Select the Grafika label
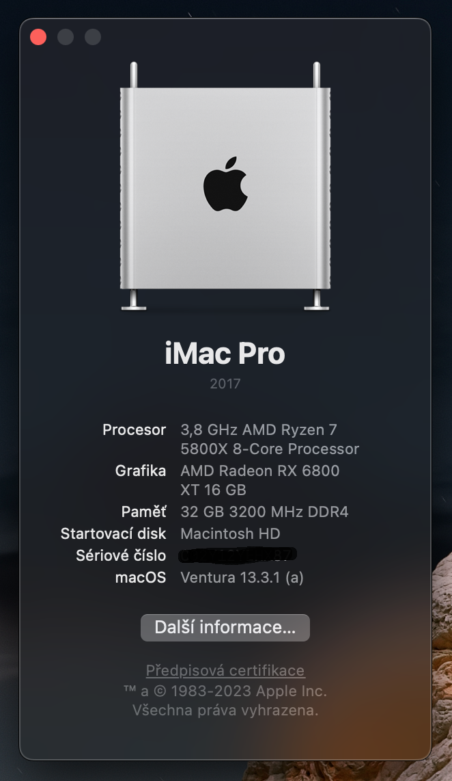 (141, 471)
